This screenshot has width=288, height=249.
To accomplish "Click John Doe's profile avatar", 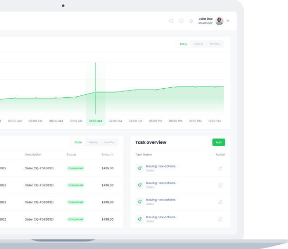I will pyautogui.click(x=219, y=21).
